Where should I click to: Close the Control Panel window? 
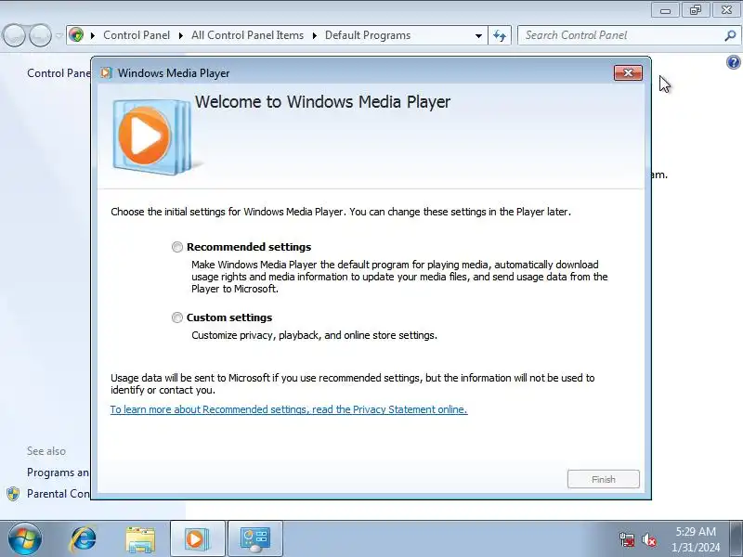726,10
